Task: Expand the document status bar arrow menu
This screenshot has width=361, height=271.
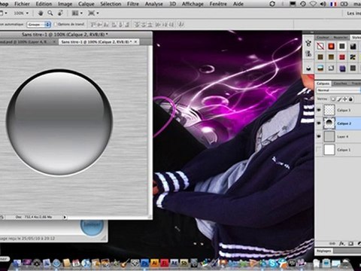Action: coord(65,217)
